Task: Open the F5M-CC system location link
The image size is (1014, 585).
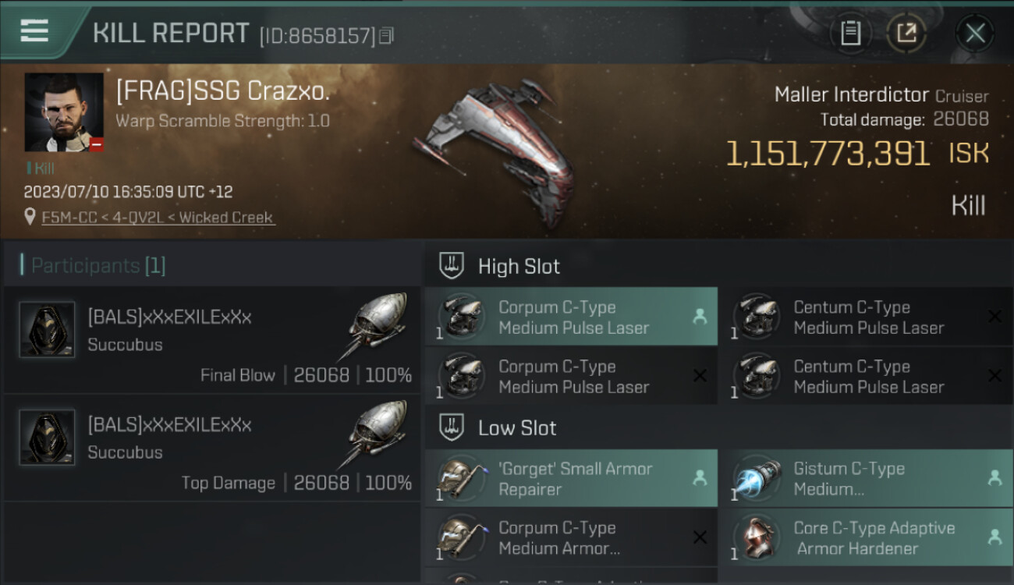Action: point(158,218)
